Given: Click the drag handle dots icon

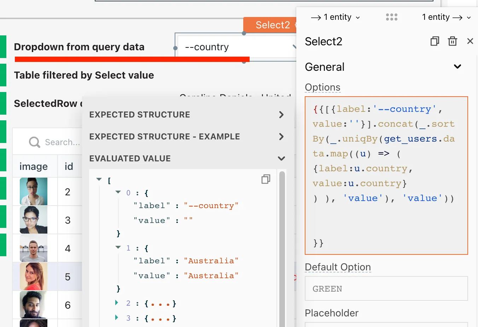Looking at the screenshot, I should point(391,17).
